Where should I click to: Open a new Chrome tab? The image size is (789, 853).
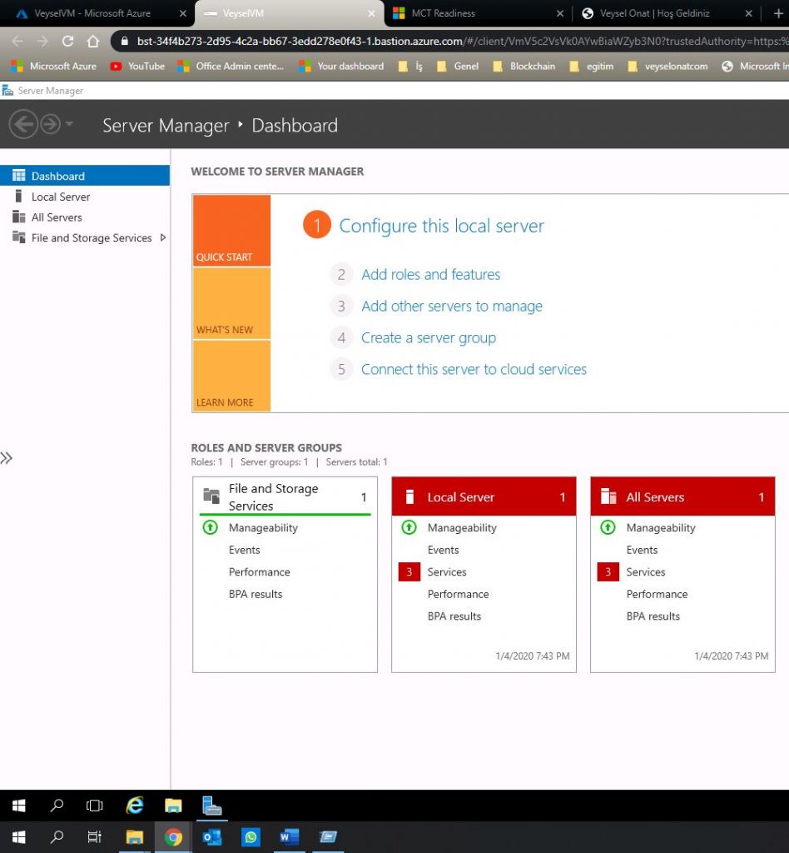[x=778, y=13]
